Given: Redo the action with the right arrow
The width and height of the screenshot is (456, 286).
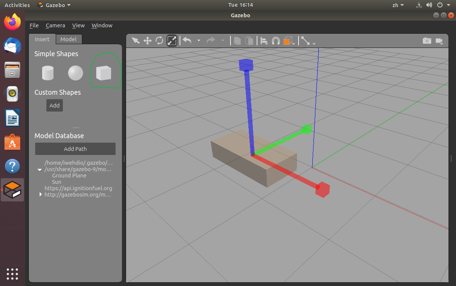Looking at the screenshot, I should (x=211, y=40).
